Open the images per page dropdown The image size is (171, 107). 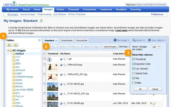pyautogui.click(x=159, y=47)
